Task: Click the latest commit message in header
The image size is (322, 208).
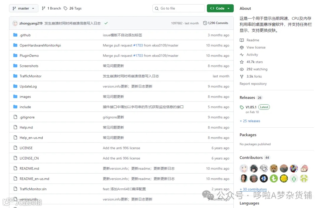Action: coord(72,23)
